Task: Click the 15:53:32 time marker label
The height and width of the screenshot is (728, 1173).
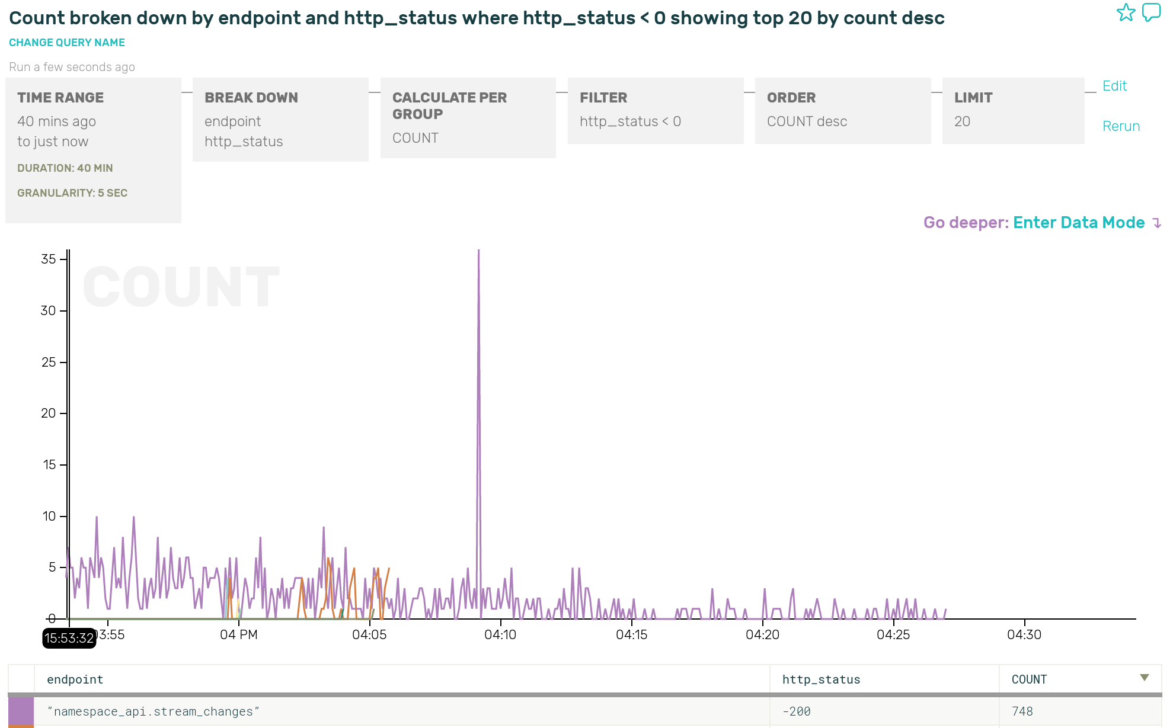Action: pyautogui.click(x=69, y=639)
